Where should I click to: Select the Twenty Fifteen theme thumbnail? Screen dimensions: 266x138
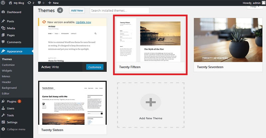(150, 40)
